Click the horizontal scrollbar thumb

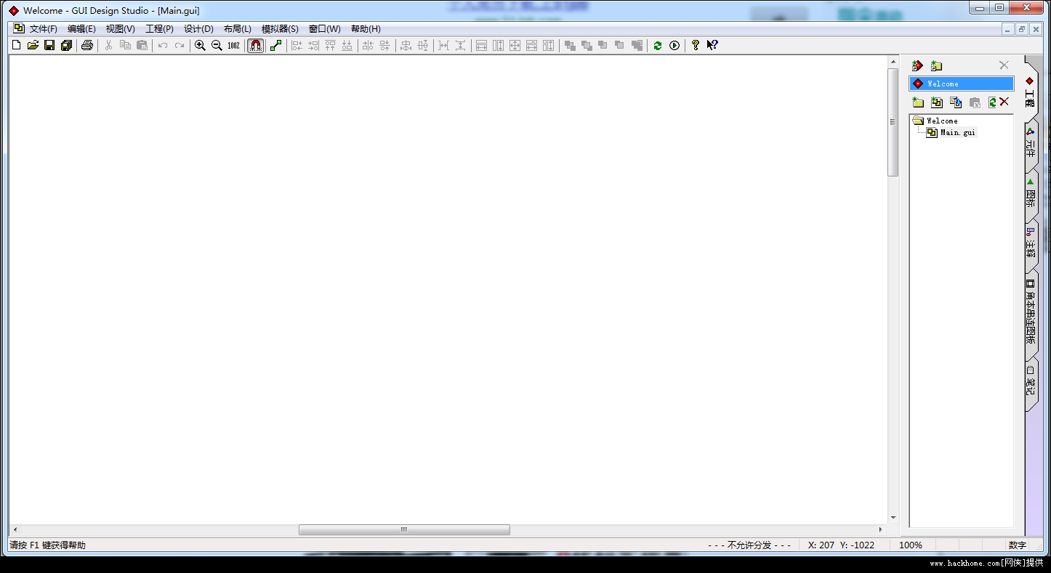[x=404, y=530]
